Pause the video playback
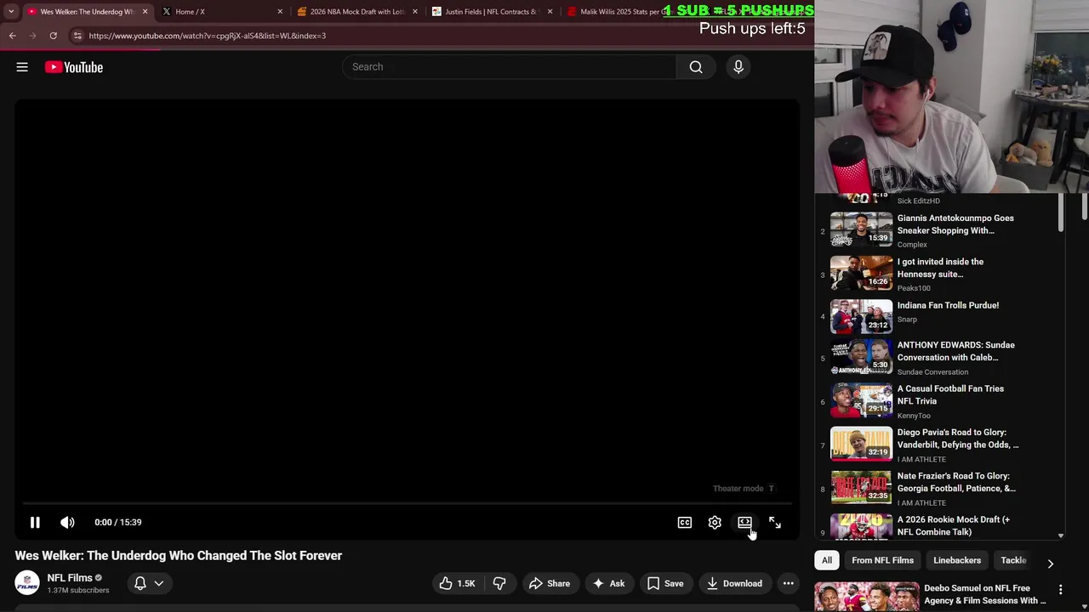The image size is (1089, 612). [35, 523]
